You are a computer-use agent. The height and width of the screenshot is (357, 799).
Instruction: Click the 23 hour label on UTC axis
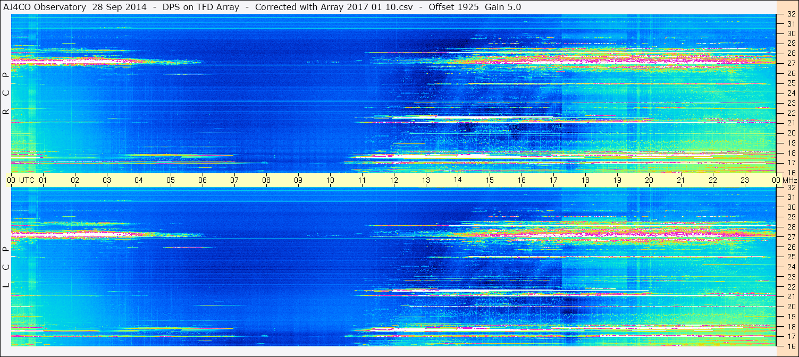(744, 180)
